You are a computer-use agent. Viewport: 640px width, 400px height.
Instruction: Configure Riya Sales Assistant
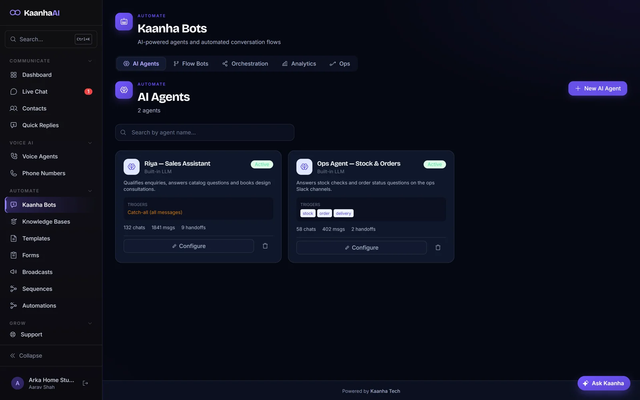(x=189, y=246)
